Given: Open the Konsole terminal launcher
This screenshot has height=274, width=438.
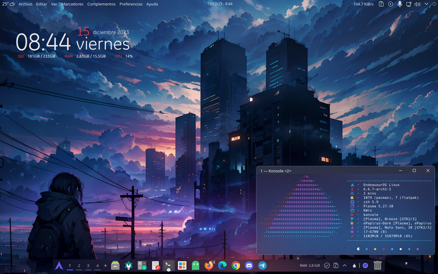Looking at the screenshot, I should pyautogui.click(x=168, y=266).
